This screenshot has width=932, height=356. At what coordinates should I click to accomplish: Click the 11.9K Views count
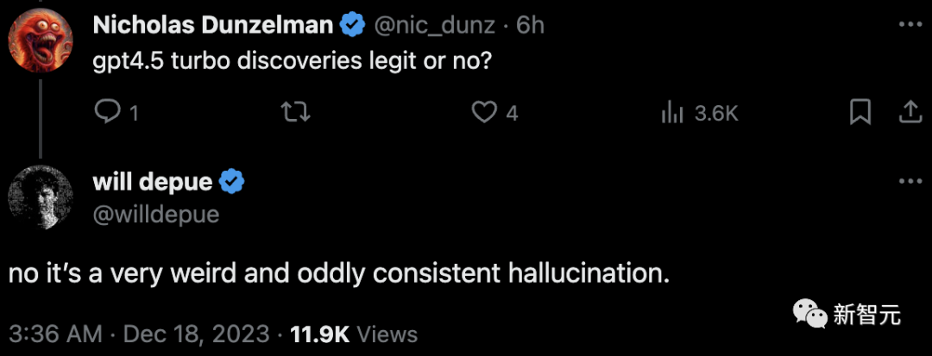click(354, 334)
